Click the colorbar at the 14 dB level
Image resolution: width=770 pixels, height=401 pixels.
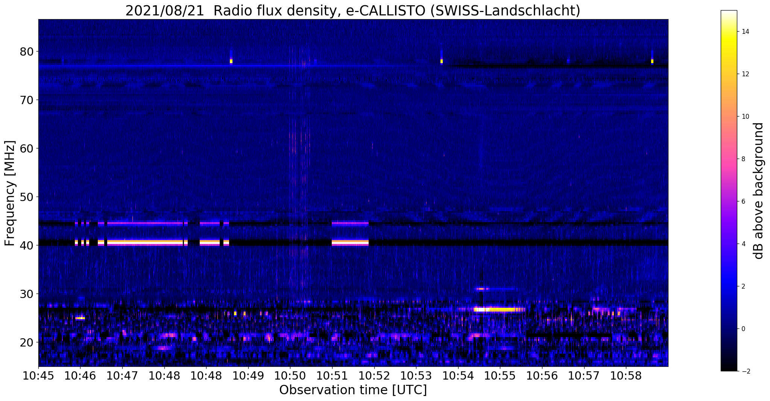[729, 32]
